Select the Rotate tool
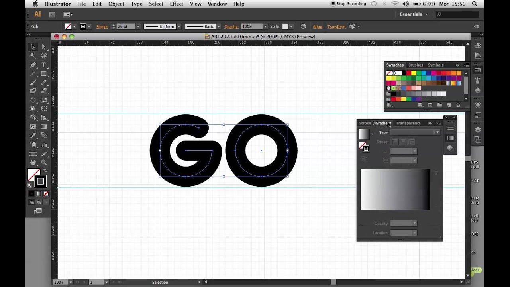 pos(33,100)
